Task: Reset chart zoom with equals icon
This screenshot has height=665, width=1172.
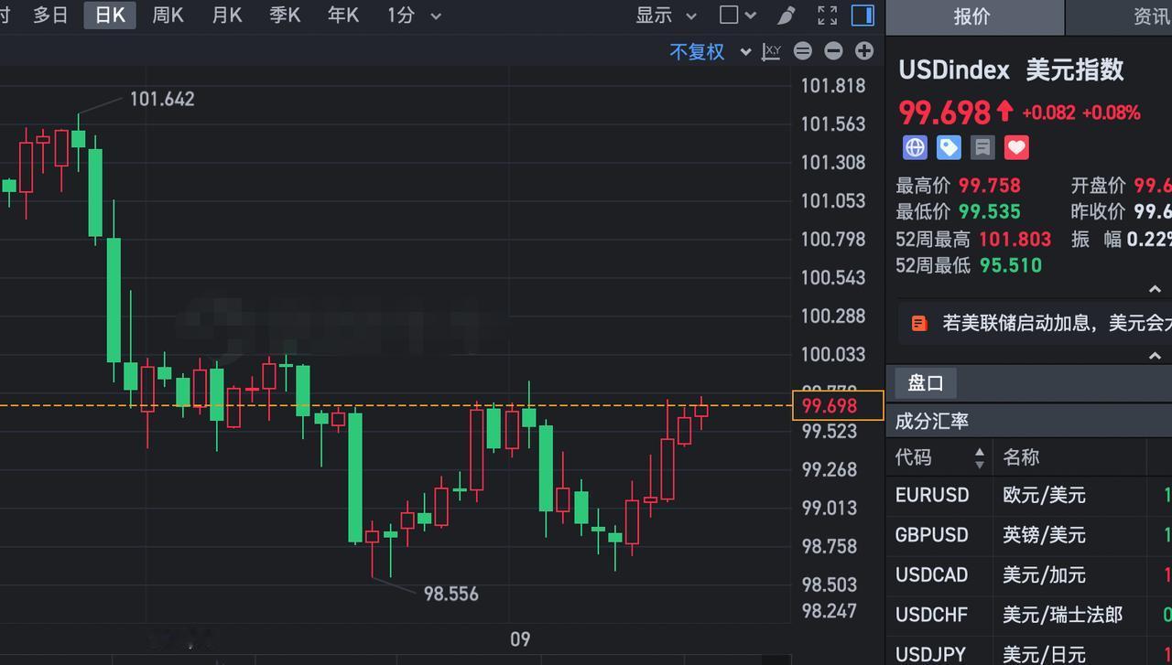Action: click(803, 51)
